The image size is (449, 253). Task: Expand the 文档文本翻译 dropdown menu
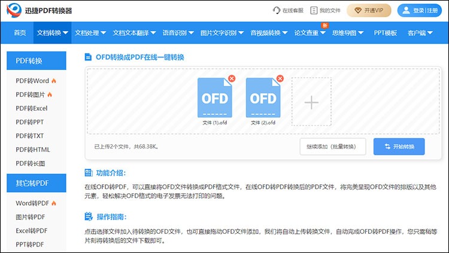[134, 33]
